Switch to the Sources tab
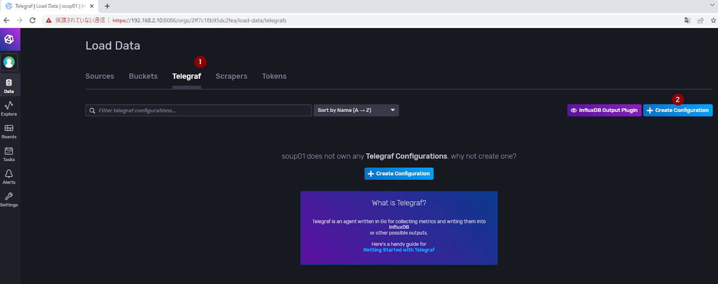 coord(100,76)
